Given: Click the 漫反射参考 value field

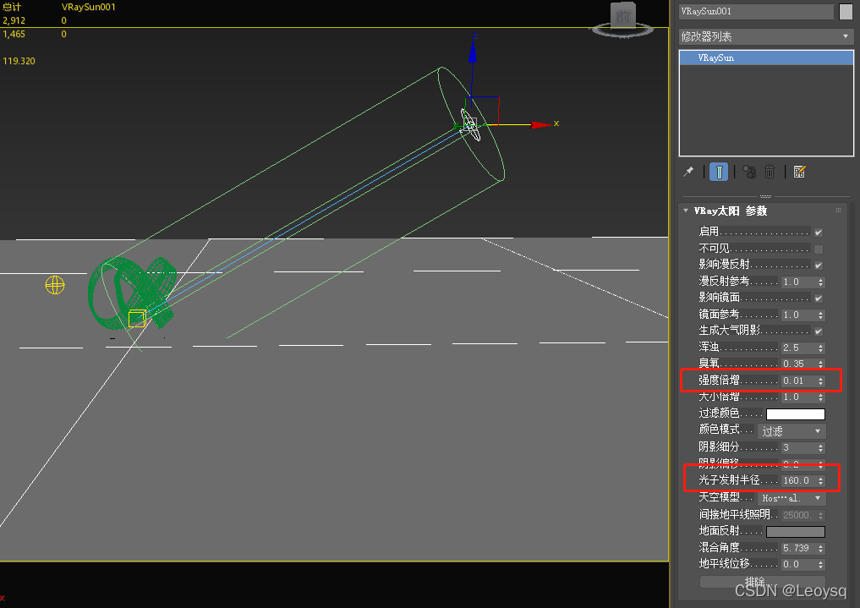Looking at the screenshot, I should [798, 282].
